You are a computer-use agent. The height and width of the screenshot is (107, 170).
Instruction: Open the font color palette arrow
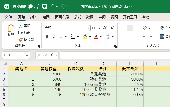coord(101,37)
